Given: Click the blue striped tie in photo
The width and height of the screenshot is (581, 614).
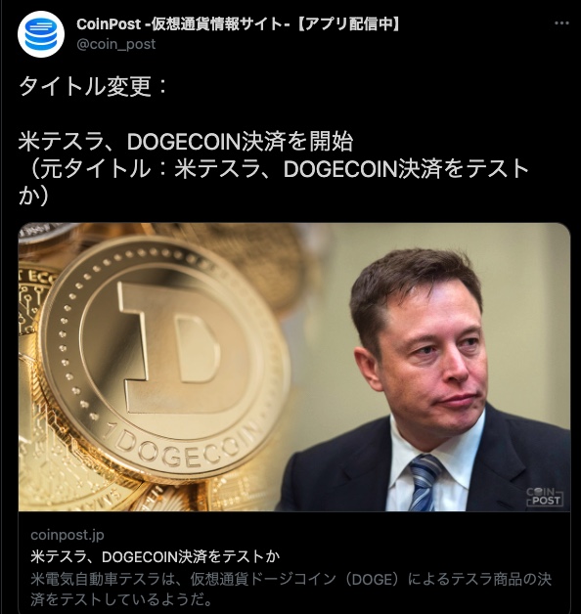Looking at the screenshot, I should (424, 483).
